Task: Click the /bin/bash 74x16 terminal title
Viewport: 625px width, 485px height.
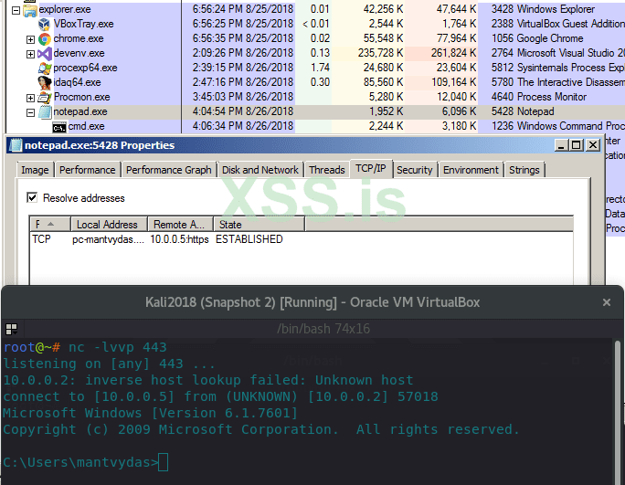Action: click(x=323, y=329)
